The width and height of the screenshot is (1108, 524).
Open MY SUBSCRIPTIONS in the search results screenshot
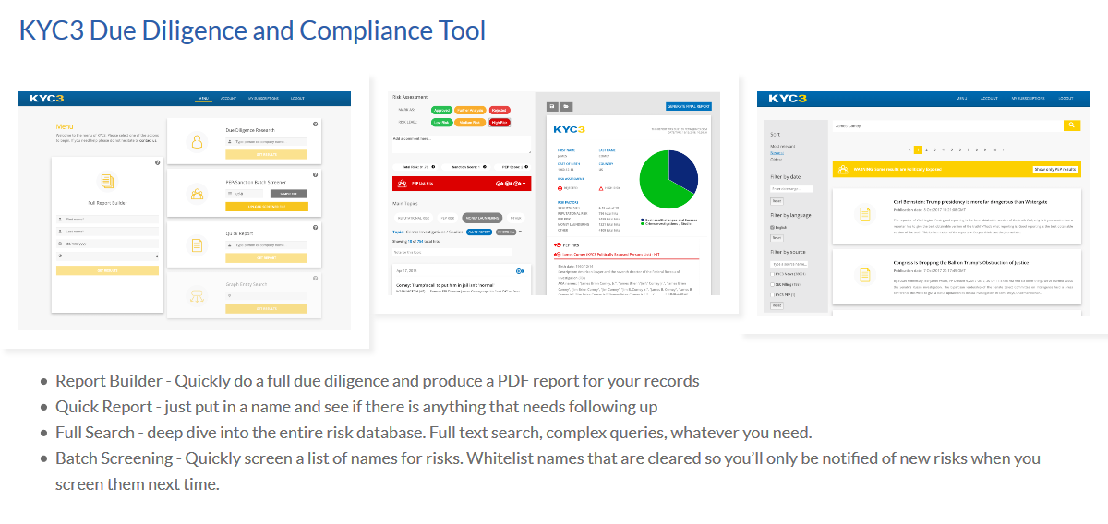(1028, 99)
